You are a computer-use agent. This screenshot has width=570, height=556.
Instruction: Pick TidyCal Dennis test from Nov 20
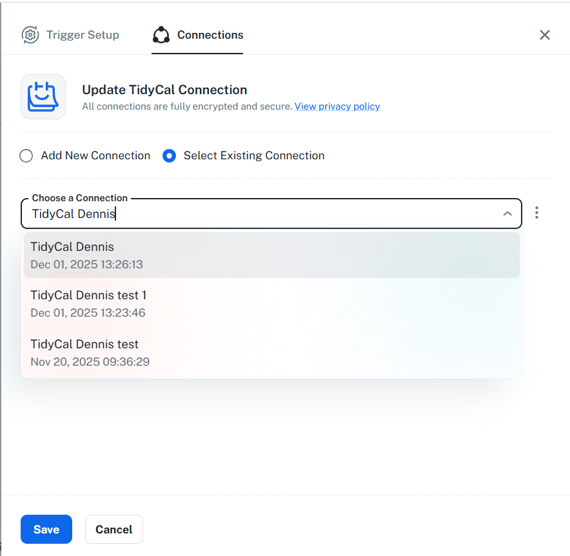pos(271,353)
